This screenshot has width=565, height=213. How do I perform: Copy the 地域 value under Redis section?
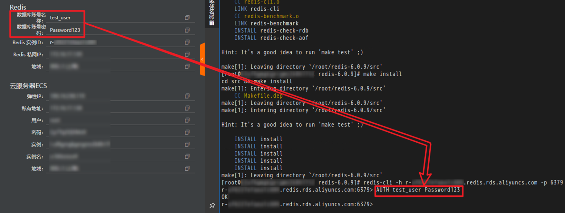click(x=187, y=66)
